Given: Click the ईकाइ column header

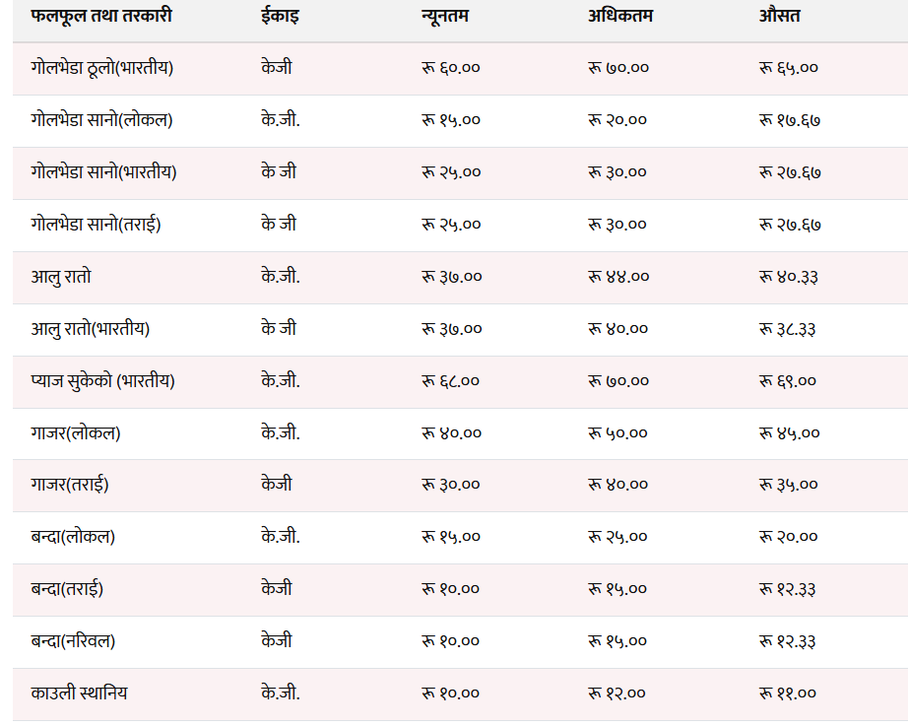Looking at the screenshot, I should pyautogui.click(x=280, y=16).
